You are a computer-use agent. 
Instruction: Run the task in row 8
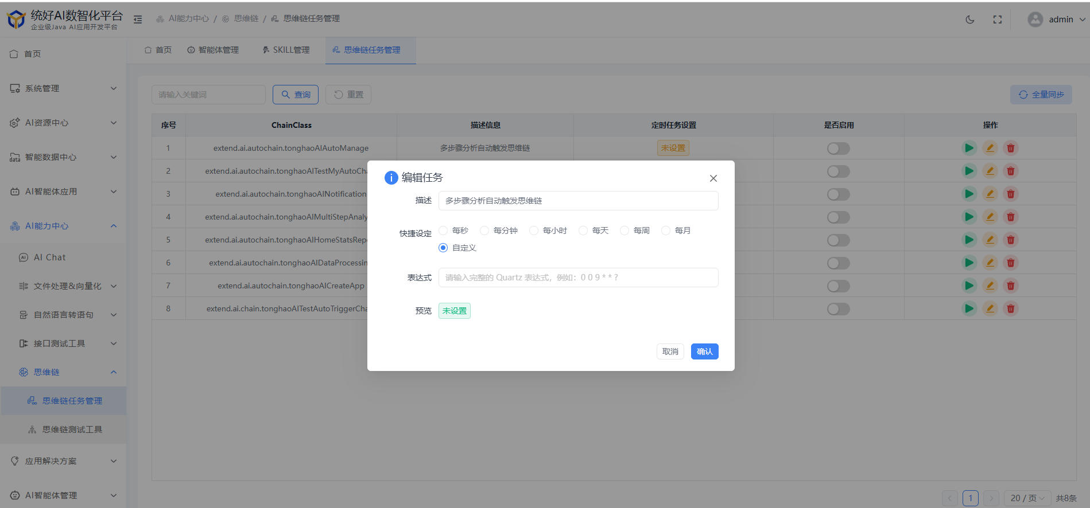click(x=969, y=308)
